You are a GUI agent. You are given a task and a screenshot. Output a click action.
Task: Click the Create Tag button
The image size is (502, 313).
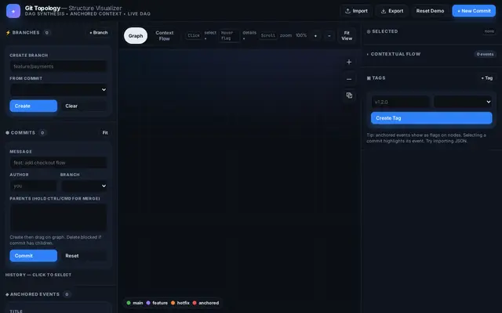431,118
